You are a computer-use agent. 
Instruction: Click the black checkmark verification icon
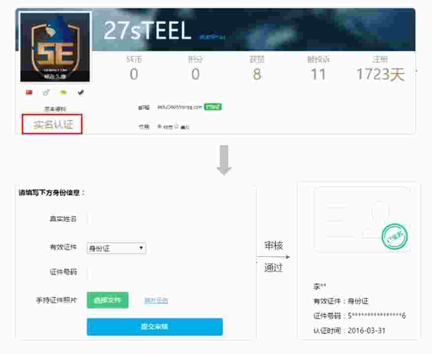coord(81,92)
